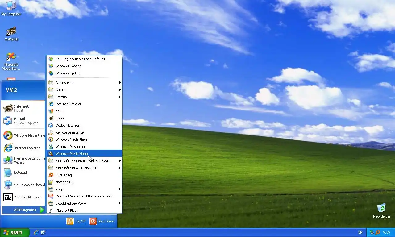This screenshot has width=395, height=237.
Task: Expand the 7-Zip submenu
Action: [x=84, y=189]
